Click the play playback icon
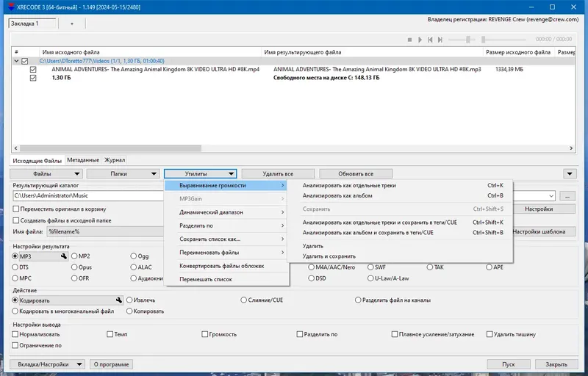This screenshot has height=376, width=588. pos(420,40)
